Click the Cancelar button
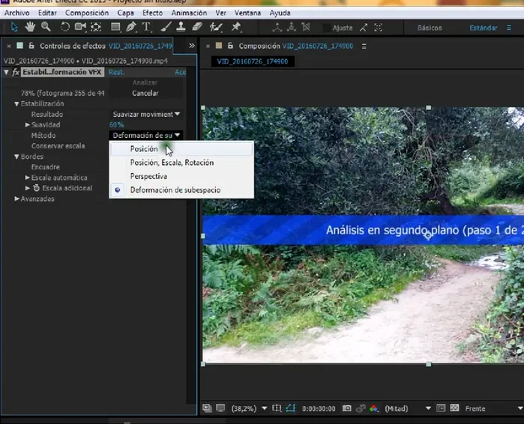This screenshot has width=524, height=424. point(145,94)
